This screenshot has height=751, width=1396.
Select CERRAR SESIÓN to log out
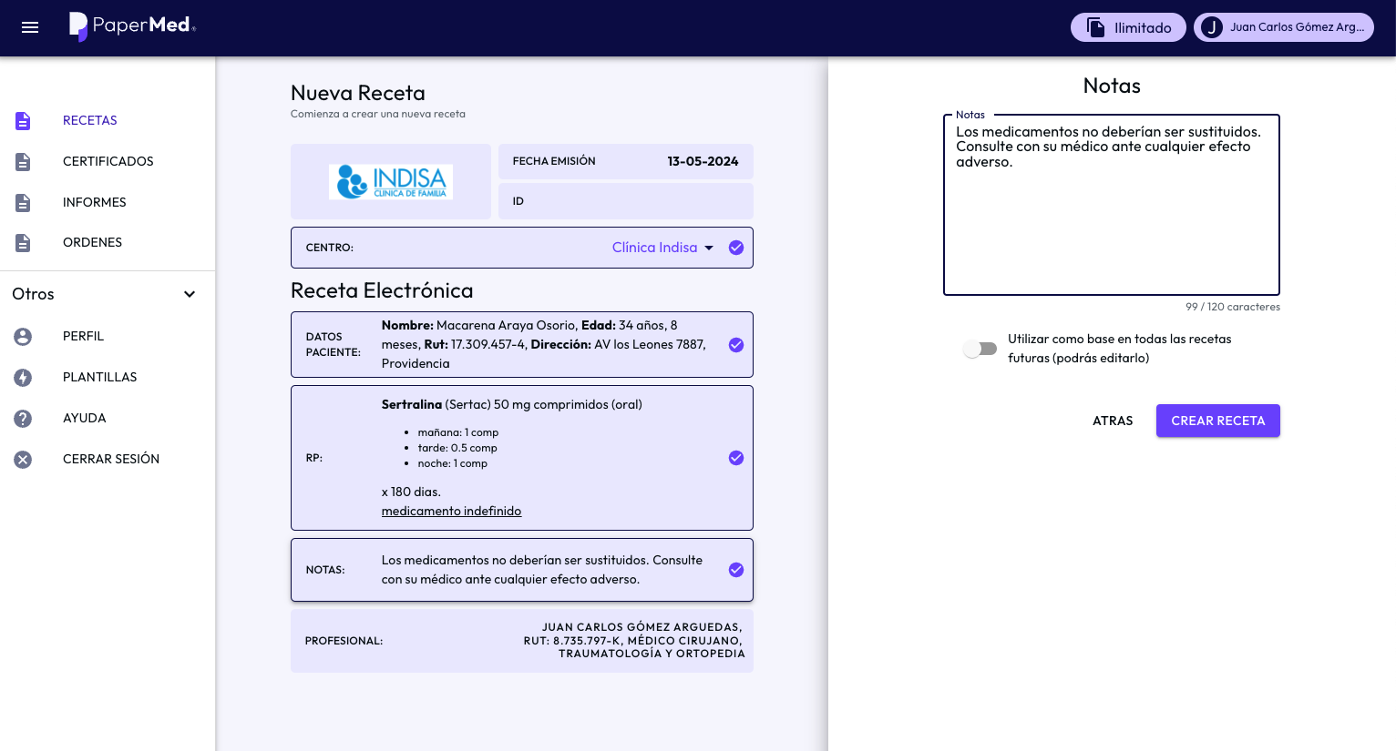pyautogui.click(x=111, y=459)
